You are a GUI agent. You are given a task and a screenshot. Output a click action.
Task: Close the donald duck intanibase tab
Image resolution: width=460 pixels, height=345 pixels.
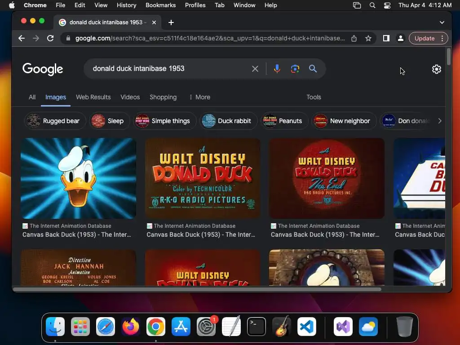pos(154,22)
